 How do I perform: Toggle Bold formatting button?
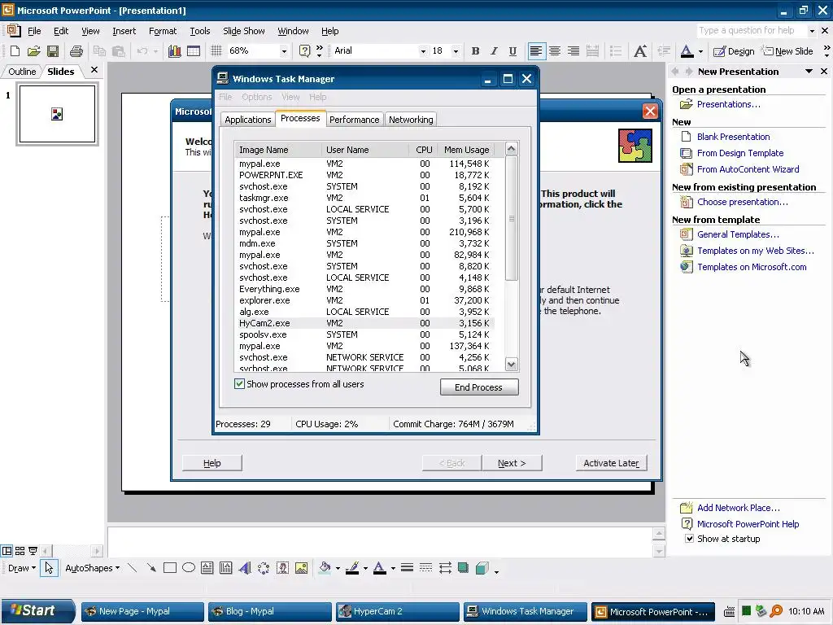(x=475, y=51)
